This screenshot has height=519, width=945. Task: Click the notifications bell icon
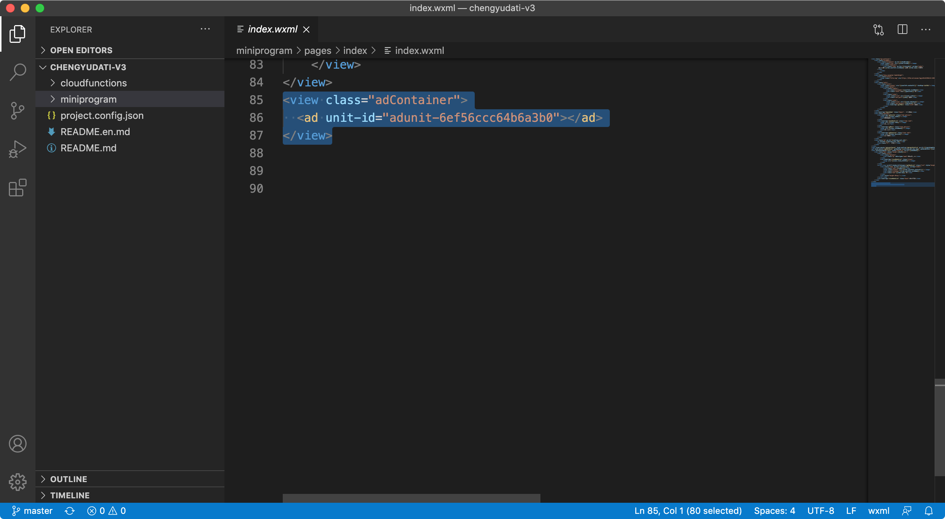click(x=929, y=511)
